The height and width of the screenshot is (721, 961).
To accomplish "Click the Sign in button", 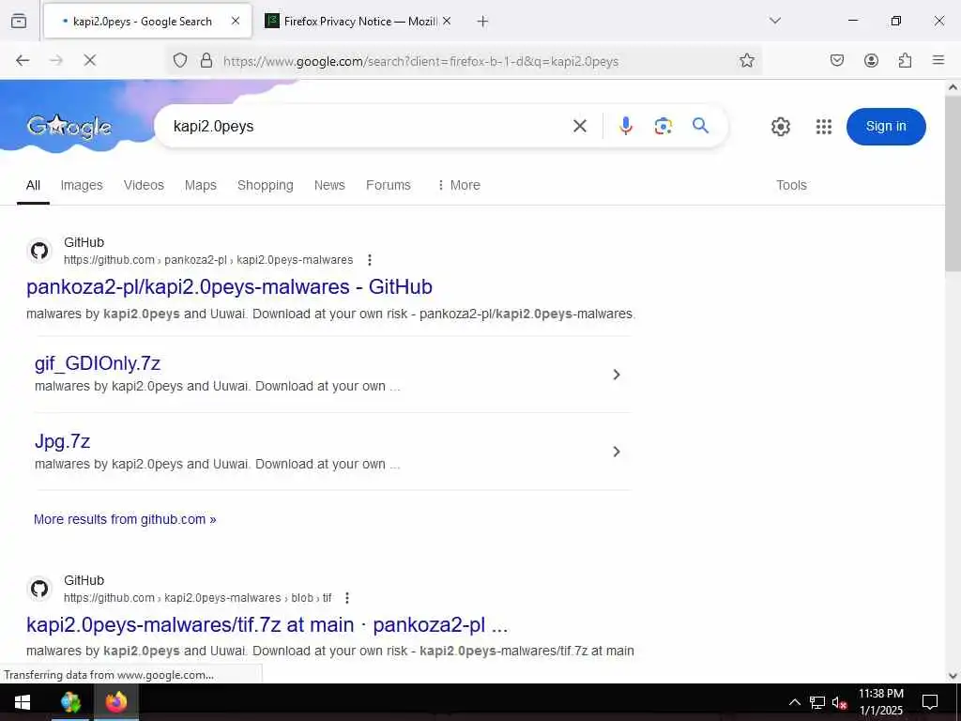I will click(x=886, y=127).
